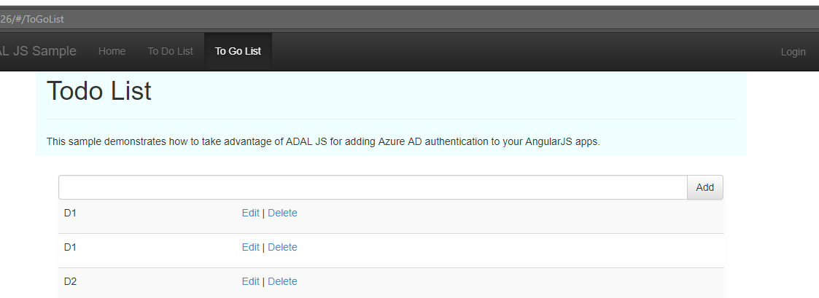This screenshot has height=298, width=819.
Task: Edit the second D1 item
Action: (250, 247)
